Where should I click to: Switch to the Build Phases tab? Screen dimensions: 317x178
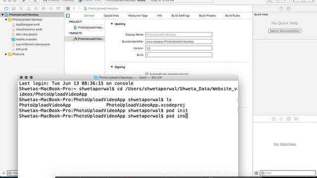coord(207,15)
